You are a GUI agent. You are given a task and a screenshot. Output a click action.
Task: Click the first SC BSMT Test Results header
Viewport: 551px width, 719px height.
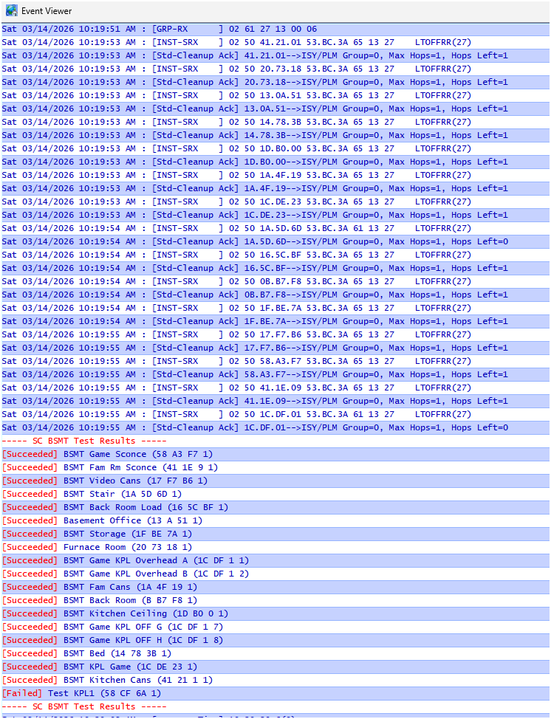coord(69,441)
